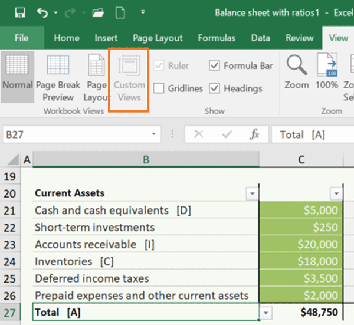Viewport: 354px width, 325px height.
Task: Click the Redo arrow icon
Action: point(70,12)
